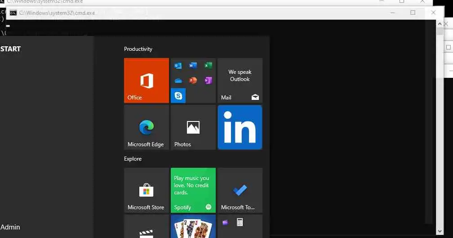Open OneDrive from the Office apps folder tile

(178, 81)
